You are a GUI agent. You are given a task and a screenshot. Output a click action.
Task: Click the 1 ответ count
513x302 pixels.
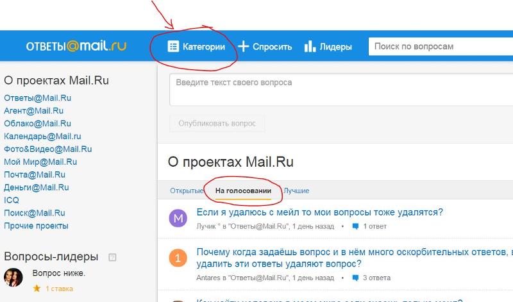pos(374,226)
